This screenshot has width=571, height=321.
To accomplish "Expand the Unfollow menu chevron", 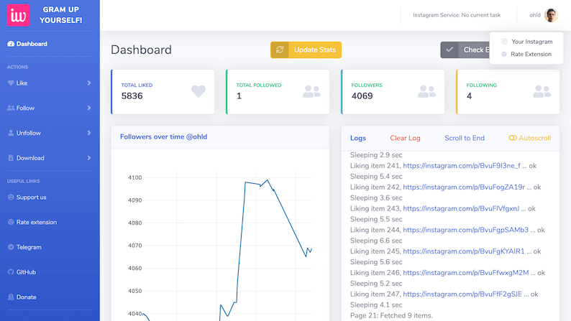I will point(89,133).
